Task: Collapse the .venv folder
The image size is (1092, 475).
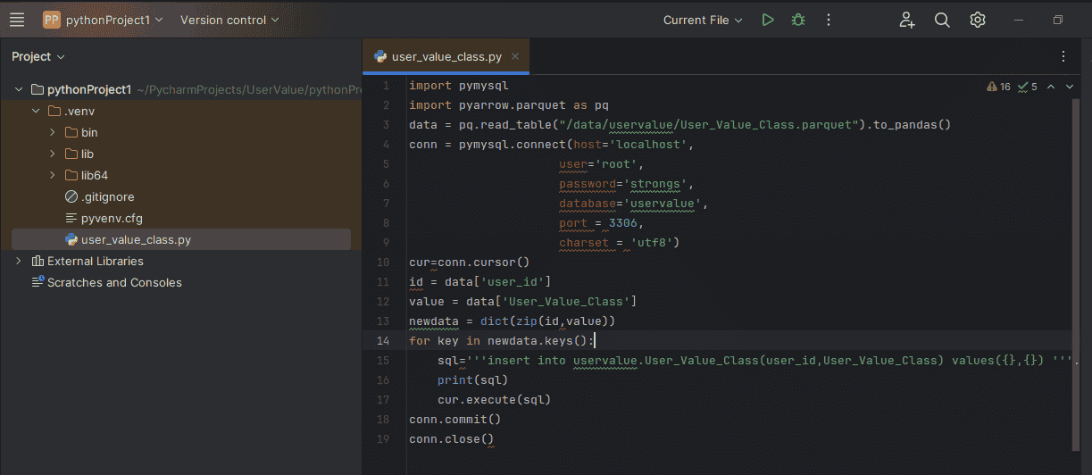Action: (36, 111)
